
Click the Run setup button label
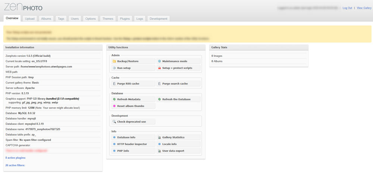(124, 68)
